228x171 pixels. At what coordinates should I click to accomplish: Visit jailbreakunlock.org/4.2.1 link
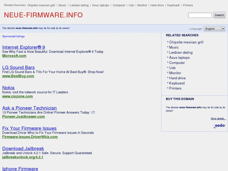(23, 157)
